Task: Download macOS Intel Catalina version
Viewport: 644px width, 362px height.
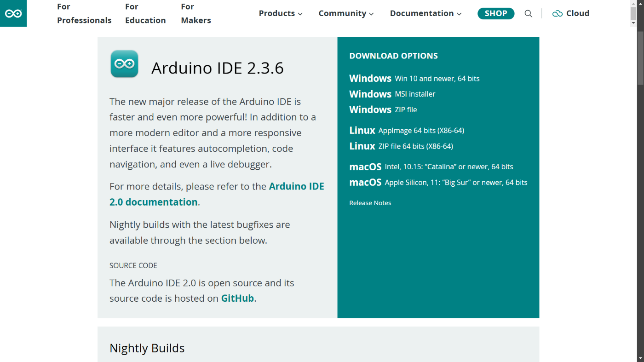Action: pyautogui.click(x=431, y=167)
